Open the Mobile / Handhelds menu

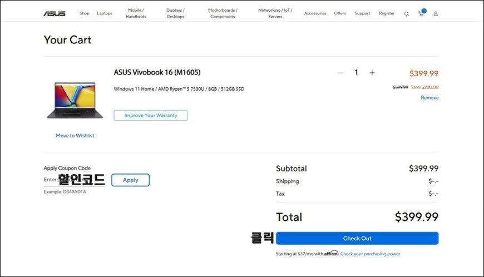point(136,13)
